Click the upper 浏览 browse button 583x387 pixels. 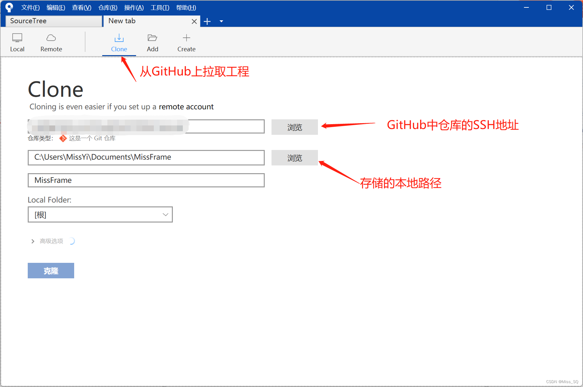click(294, 127)
